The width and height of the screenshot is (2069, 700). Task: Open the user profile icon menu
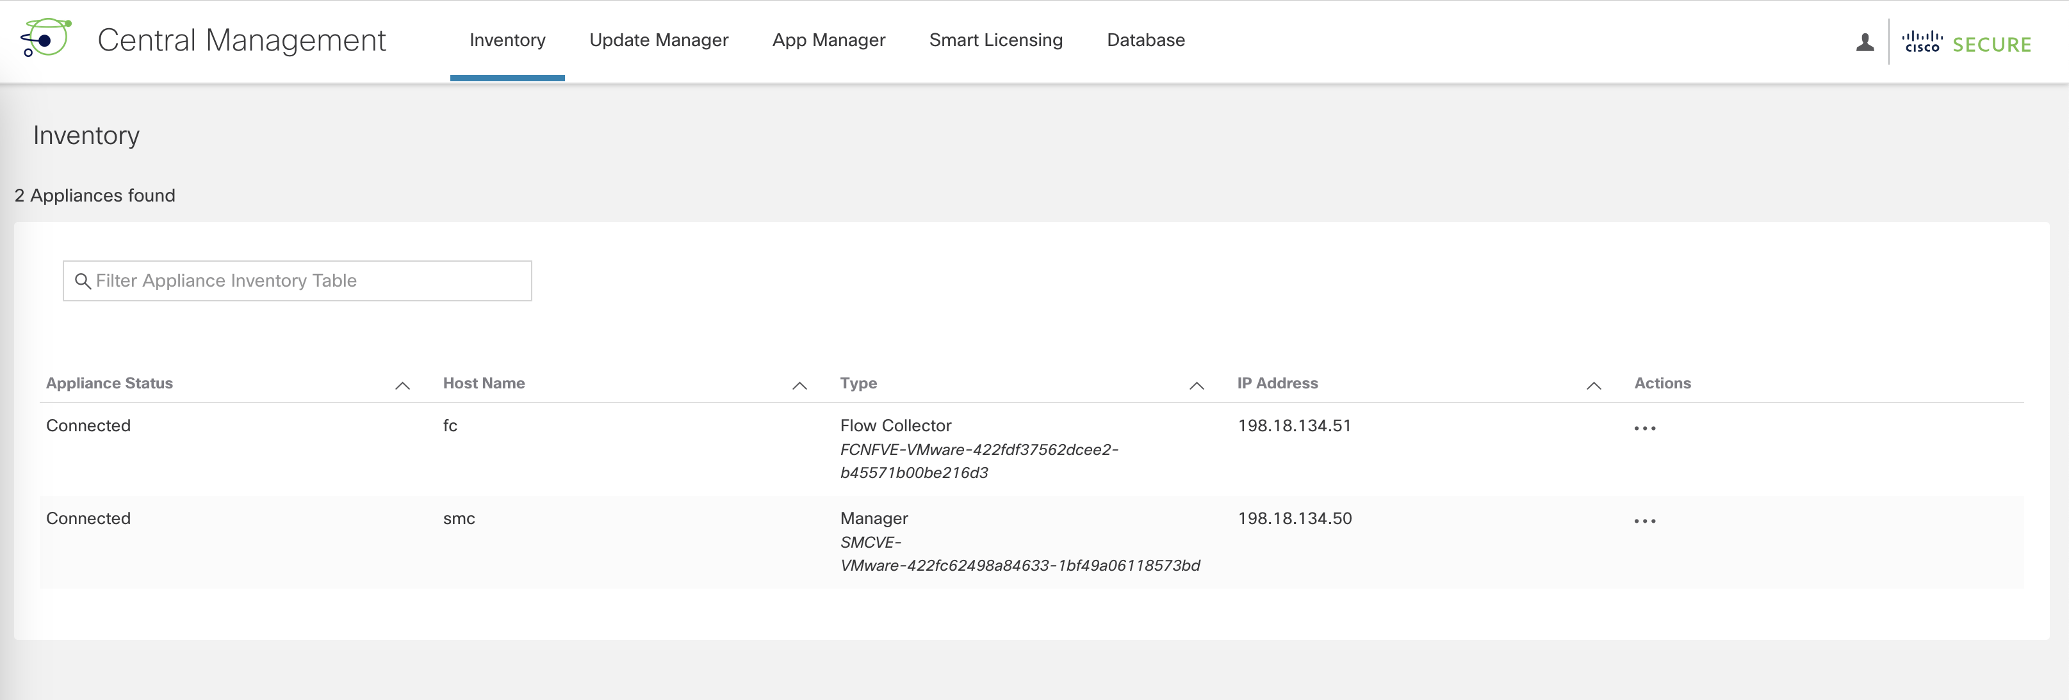[x=1864, y=42]
